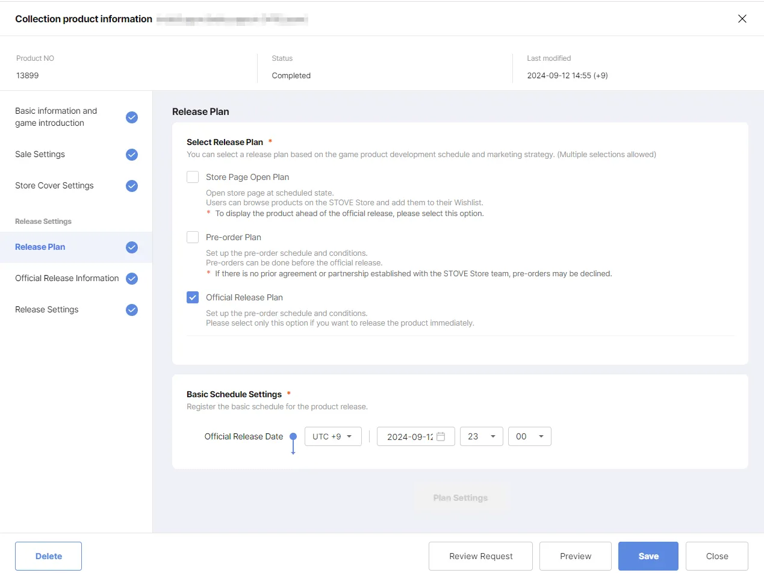Click the checkmark icon beside Release Plan
This screenshot has width=764, height=573.
point(132,247)
